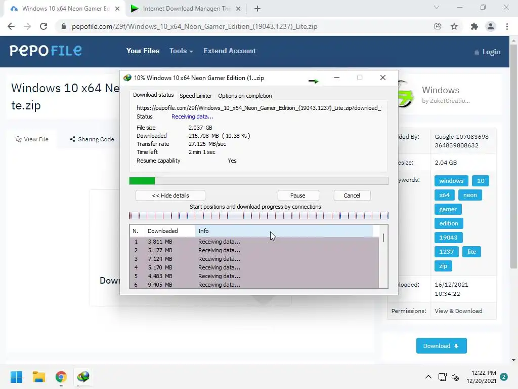Show hidden system tray icons

pyautogui.click(x=428, y=377)
